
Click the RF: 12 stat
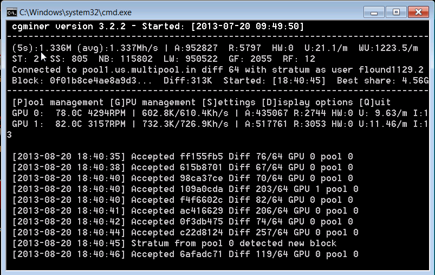(x=299, y=59)
